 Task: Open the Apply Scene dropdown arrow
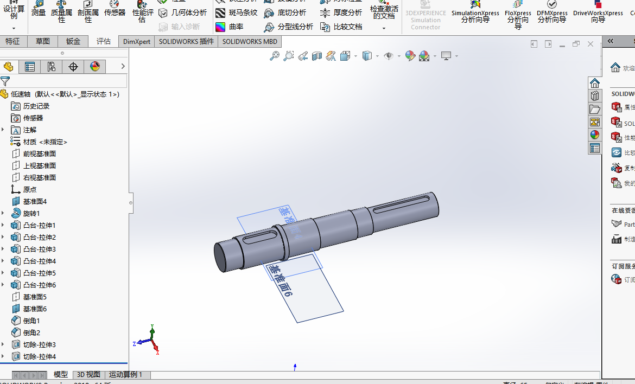tap(435, 56)
